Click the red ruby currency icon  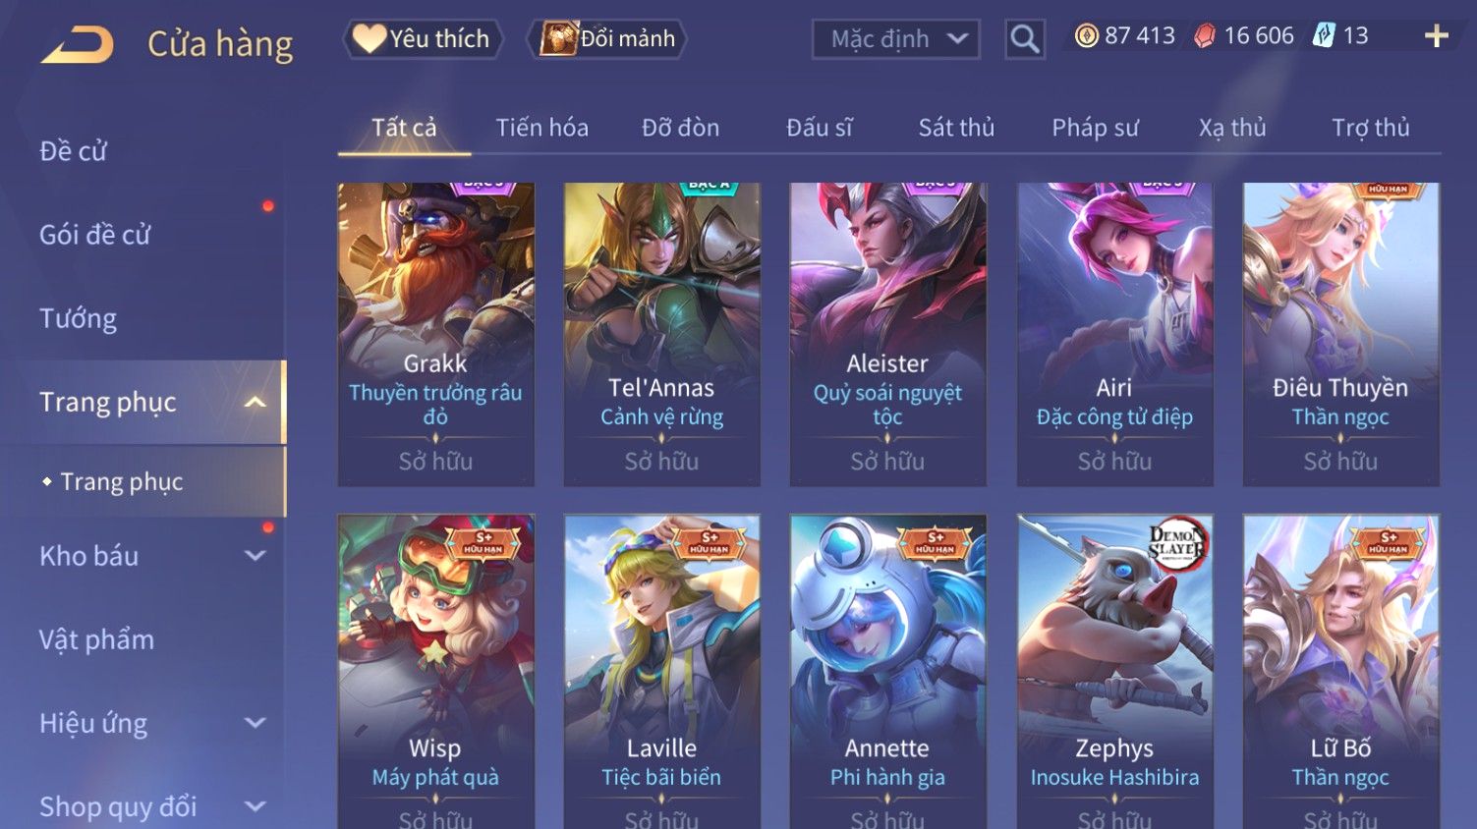pos(1205,36)
